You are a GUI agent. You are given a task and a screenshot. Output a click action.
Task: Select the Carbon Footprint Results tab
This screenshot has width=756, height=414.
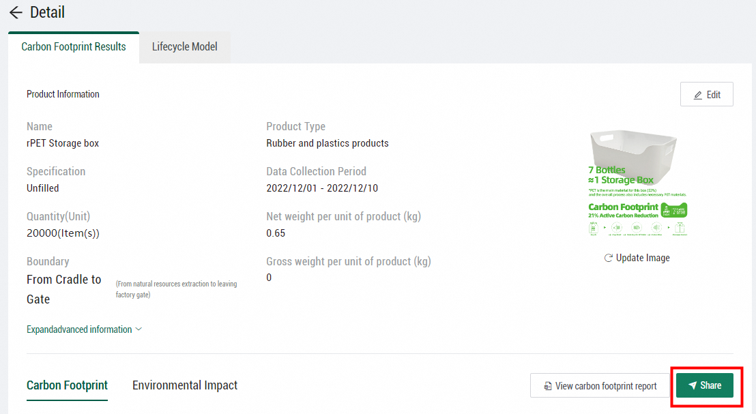[74, 47]
